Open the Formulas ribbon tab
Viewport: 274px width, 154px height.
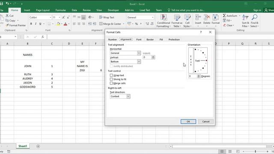pos(61,10)
